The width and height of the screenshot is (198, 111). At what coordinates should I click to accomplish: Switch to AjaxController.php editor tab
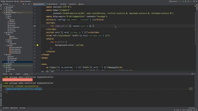[x=53, y=4]
